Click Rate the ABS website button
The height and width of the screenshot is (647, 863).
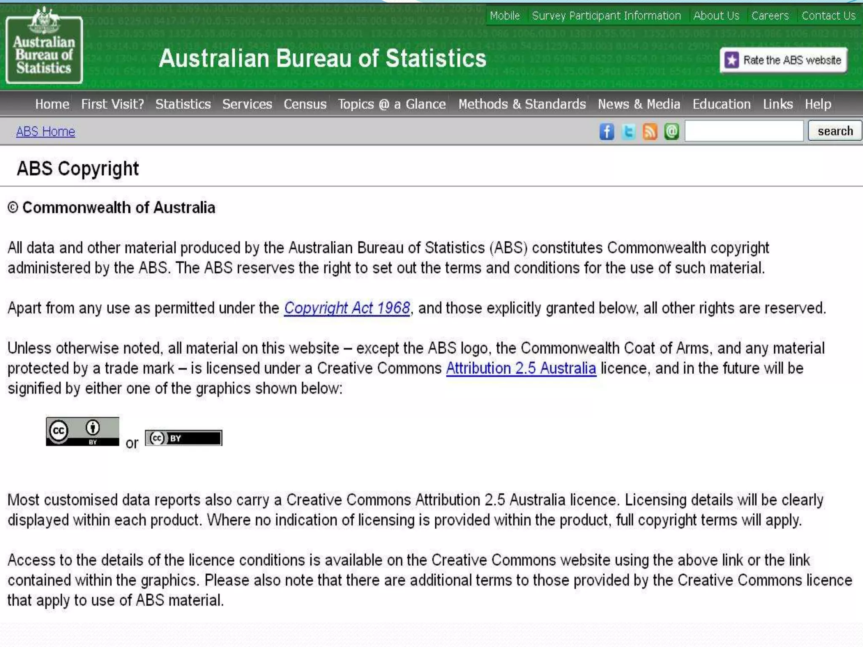click(x=783, y=60)
